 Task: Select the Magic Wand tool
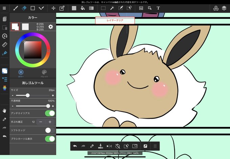(112, 8)
